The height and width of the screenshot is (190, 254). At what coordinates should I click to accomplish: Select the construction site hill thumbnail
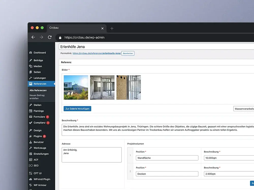76,87
